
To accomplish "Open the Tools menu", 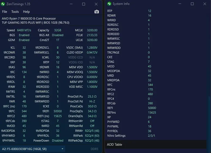I will (x=15, y=12).
